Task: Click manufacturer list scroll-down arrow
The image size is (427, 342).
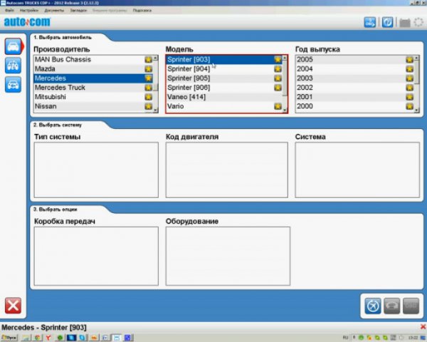Action: (x=155, y=110)
